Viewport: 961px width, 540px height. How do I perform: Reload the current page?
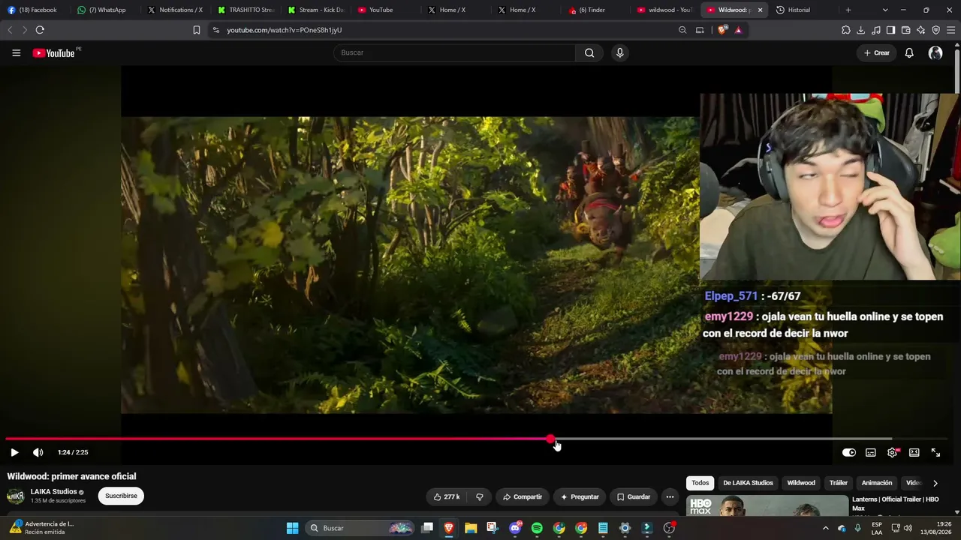click(40, 30)
